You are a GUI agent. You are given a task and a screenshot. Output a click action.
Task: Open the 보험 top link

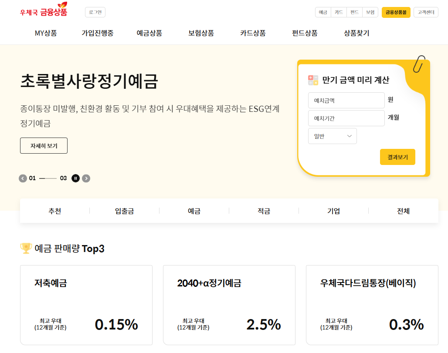[x=370, y=12]
